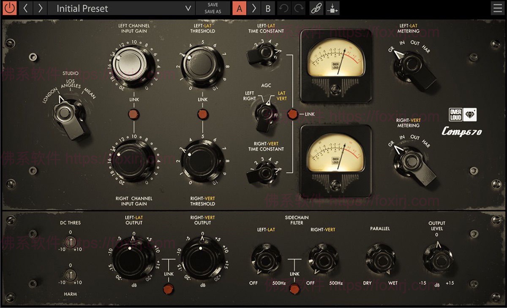Go to previous preset arrow
Screen dimensions: 507x308
click(x=26, y=8)
